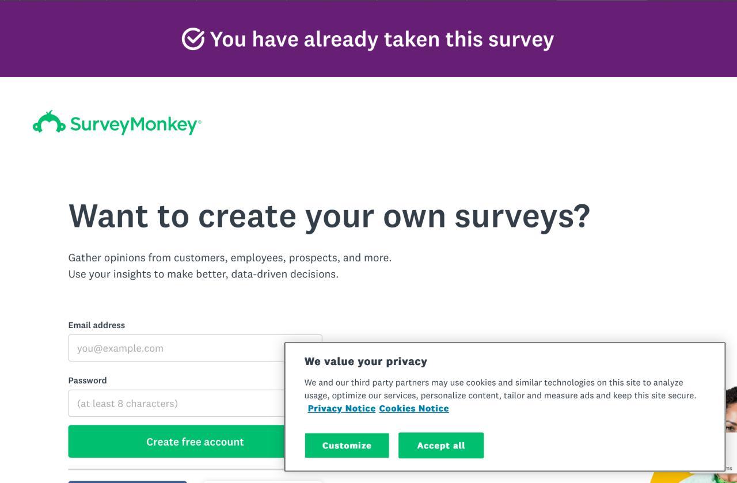737x483 pixels.
Task: Click the "You have already taken this survey" text
Action: click(382, 39)
